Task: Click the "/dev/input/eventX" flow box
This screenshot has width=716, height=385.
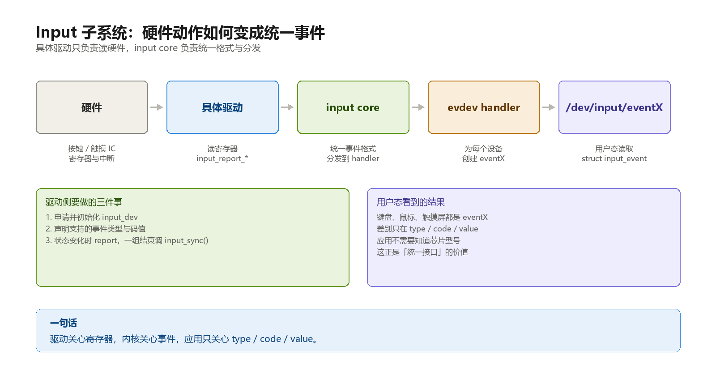Action: [x=614, y=107]
